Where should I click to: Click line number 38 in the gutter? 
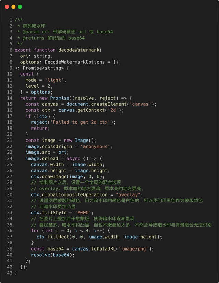(x=10, y=243)
